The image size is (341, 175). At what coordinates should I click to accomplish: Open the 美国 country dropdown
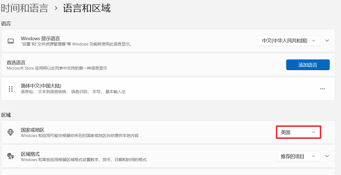(298, 132)
